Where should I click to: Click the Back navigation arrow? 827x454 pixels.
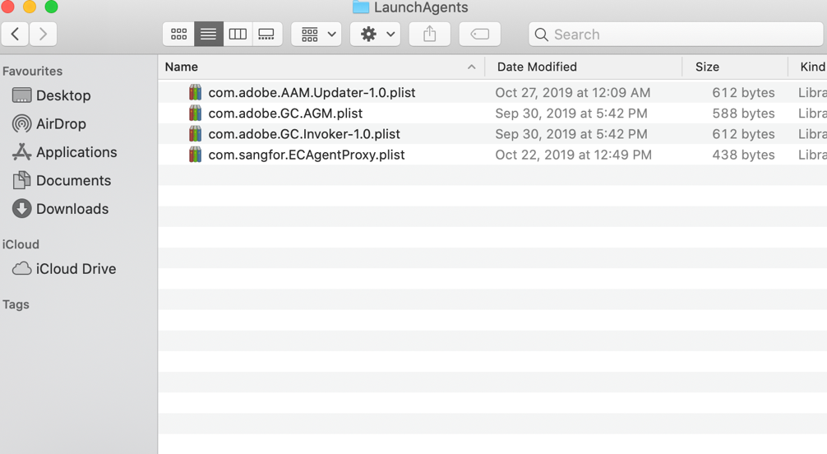point(16,35)
